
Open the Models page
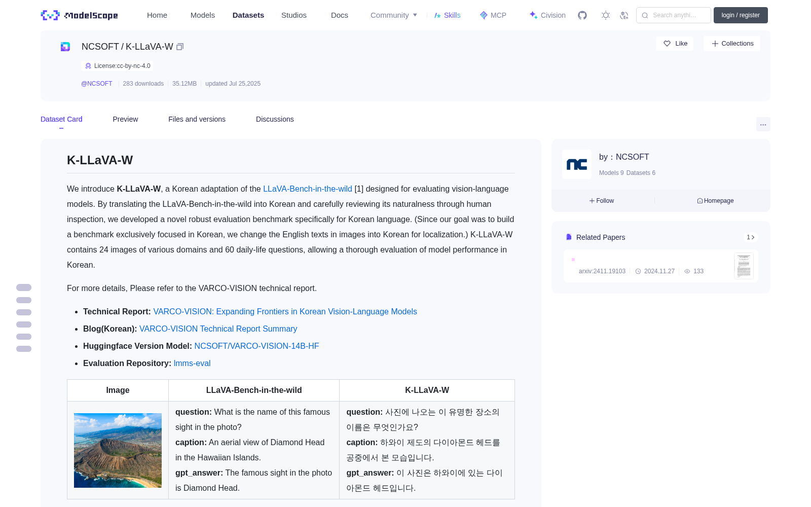click(x=203, y=15)
